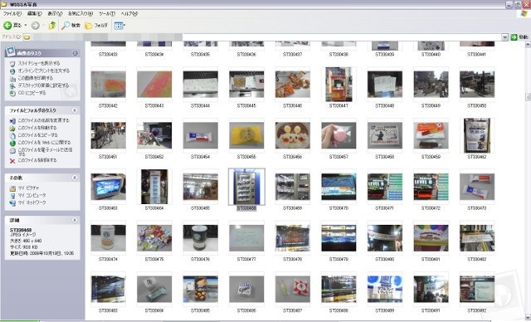This screenshot has width=531, height=322.
Task: Select the ST330442 thumbnail
Action: coord(108,85)
